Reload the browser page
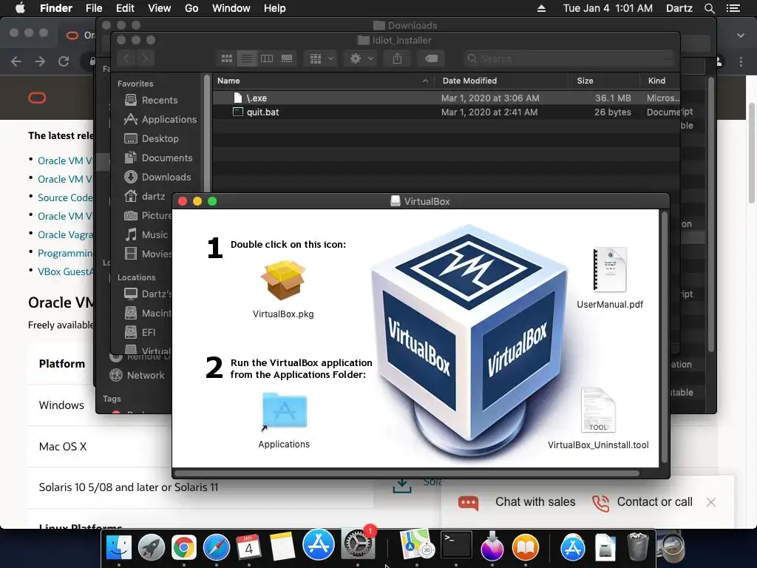 click(64, 61)
